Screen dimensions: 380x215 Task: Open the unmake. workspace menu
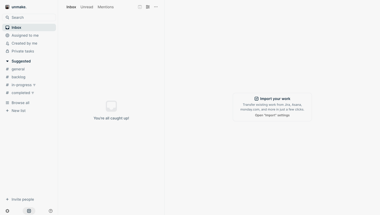click(16, 7)
